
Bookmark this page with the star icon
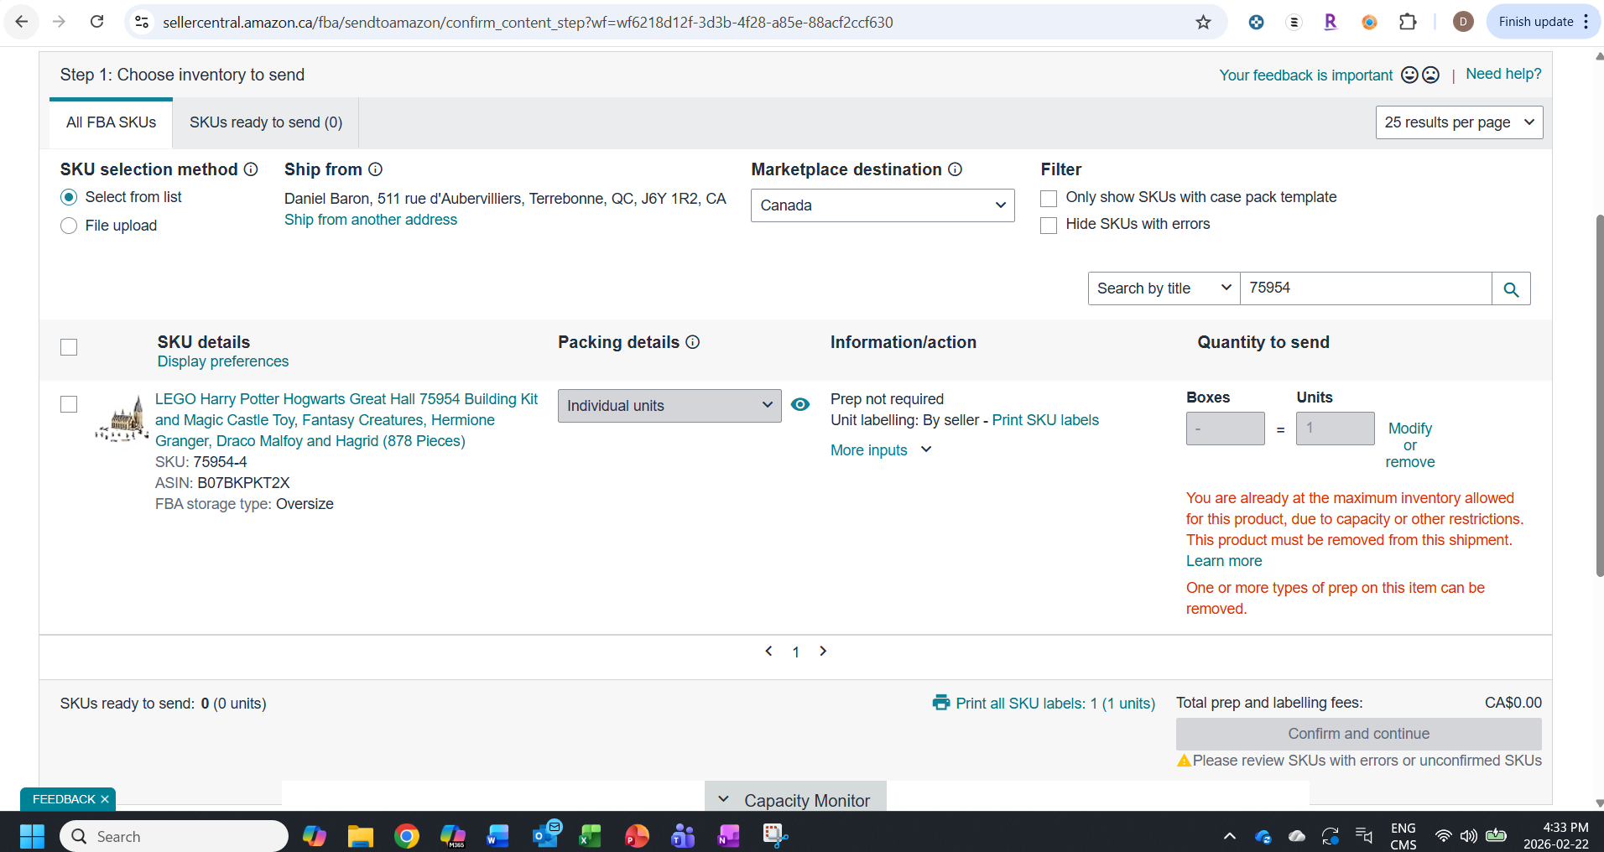pyautogui.click(x=1203, y=22)
